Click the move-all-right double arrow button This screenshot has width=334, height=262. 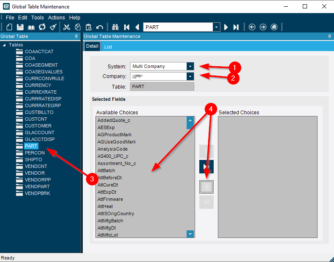pos(206,166)
